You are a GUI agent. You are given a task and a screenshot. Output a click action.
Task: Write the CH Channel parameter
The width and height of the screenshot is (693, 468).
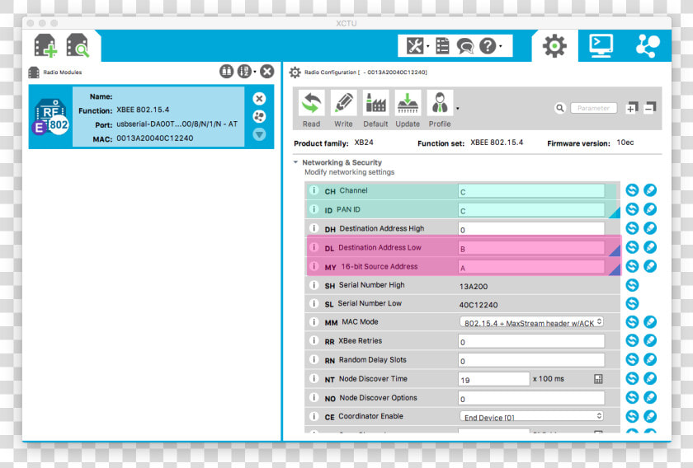click(x=650, y=190)
